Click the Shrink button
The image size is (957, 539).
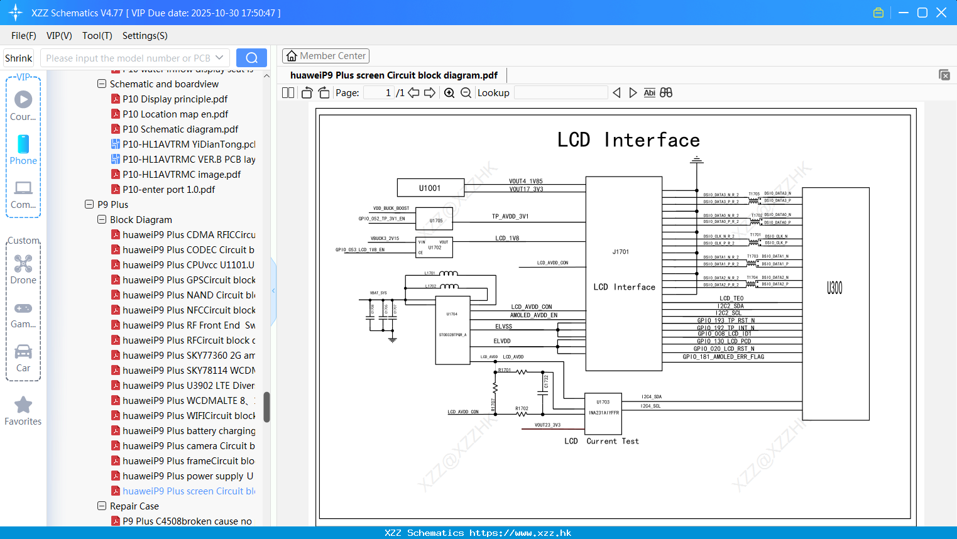[x=18, y=58]
